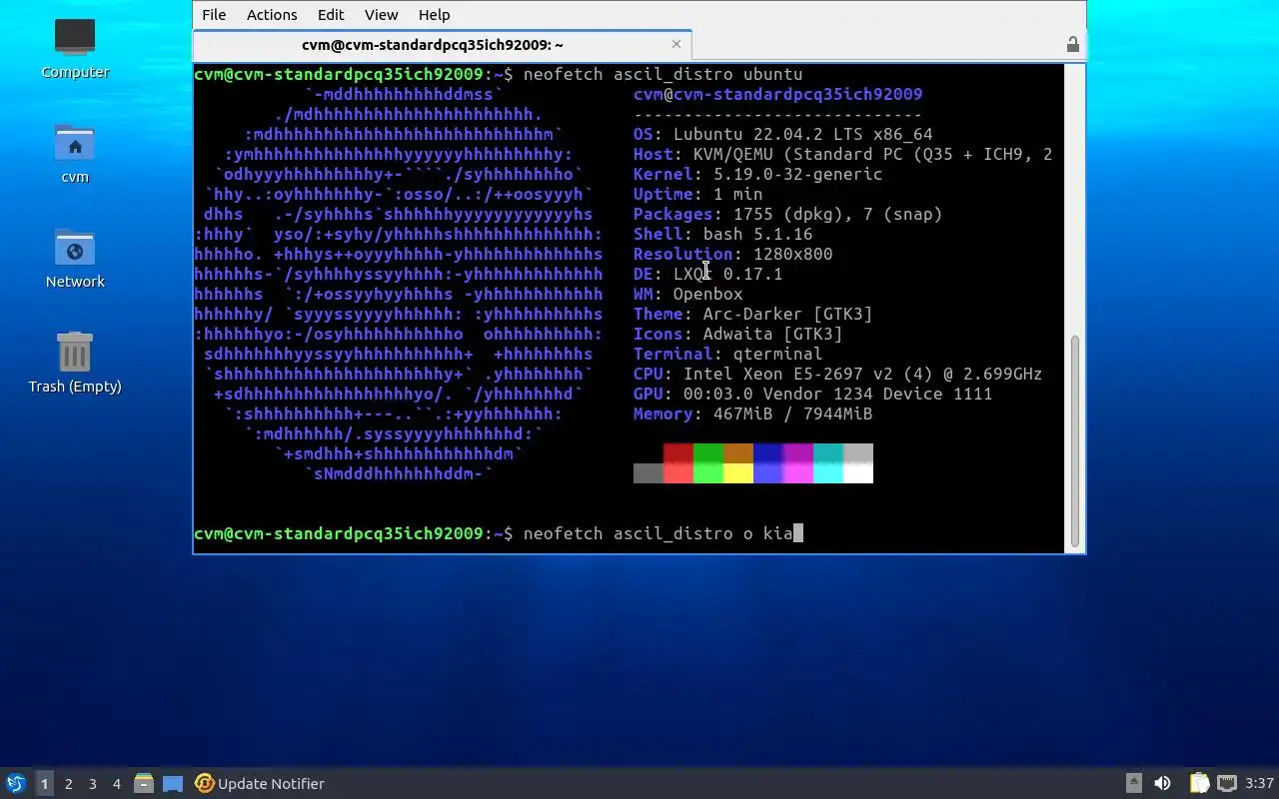Launch the file manager from the panel
The height and width of the screenshot is (799, 1279).
144,783
